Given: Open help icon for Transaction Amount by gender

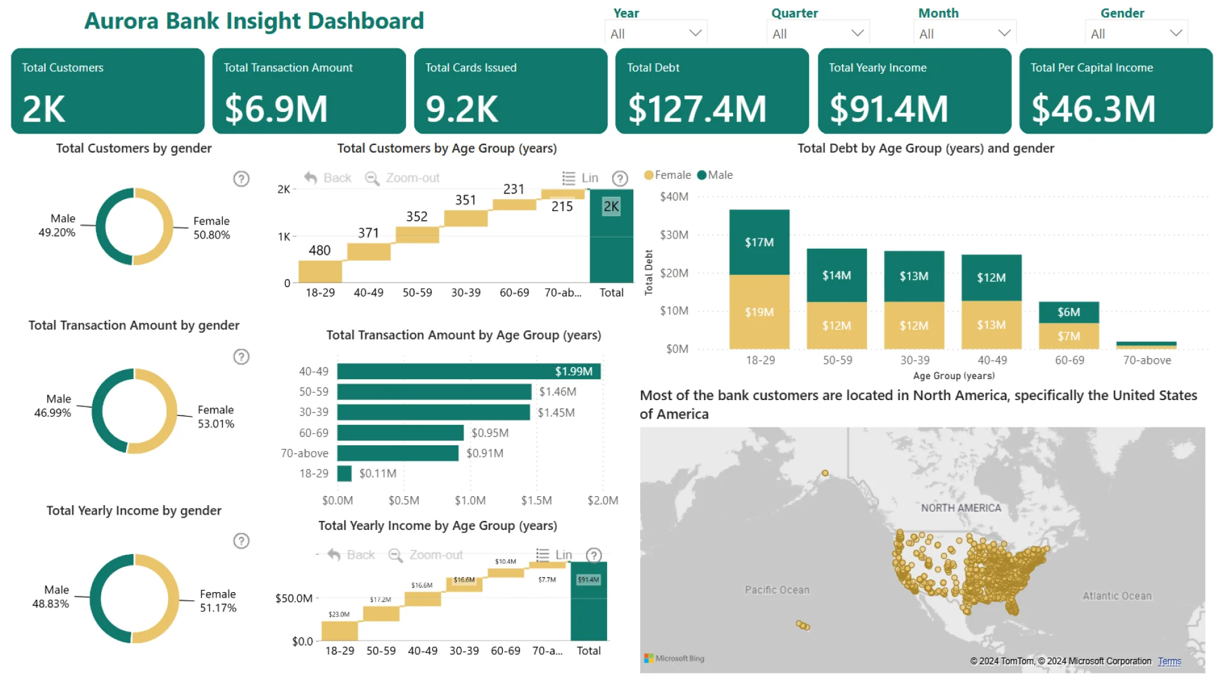Looking at the screenshot, I should pos(241,357).
